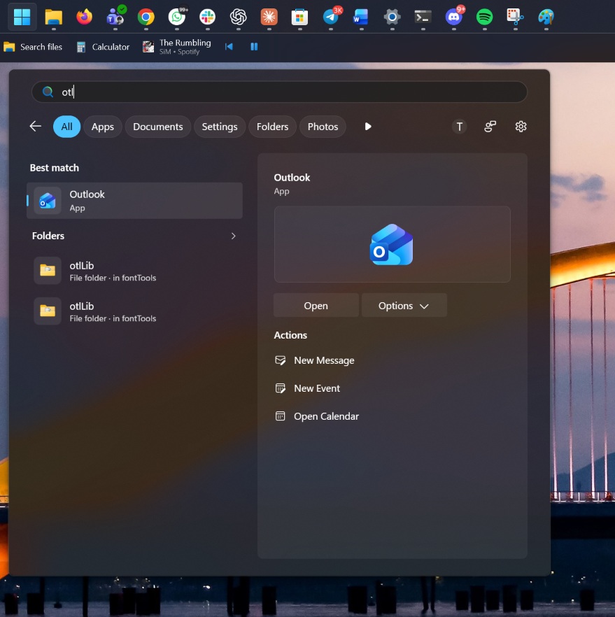Open Microsoft Store taskbar icon
Viewport: 615px width, 617px height.
300,17
